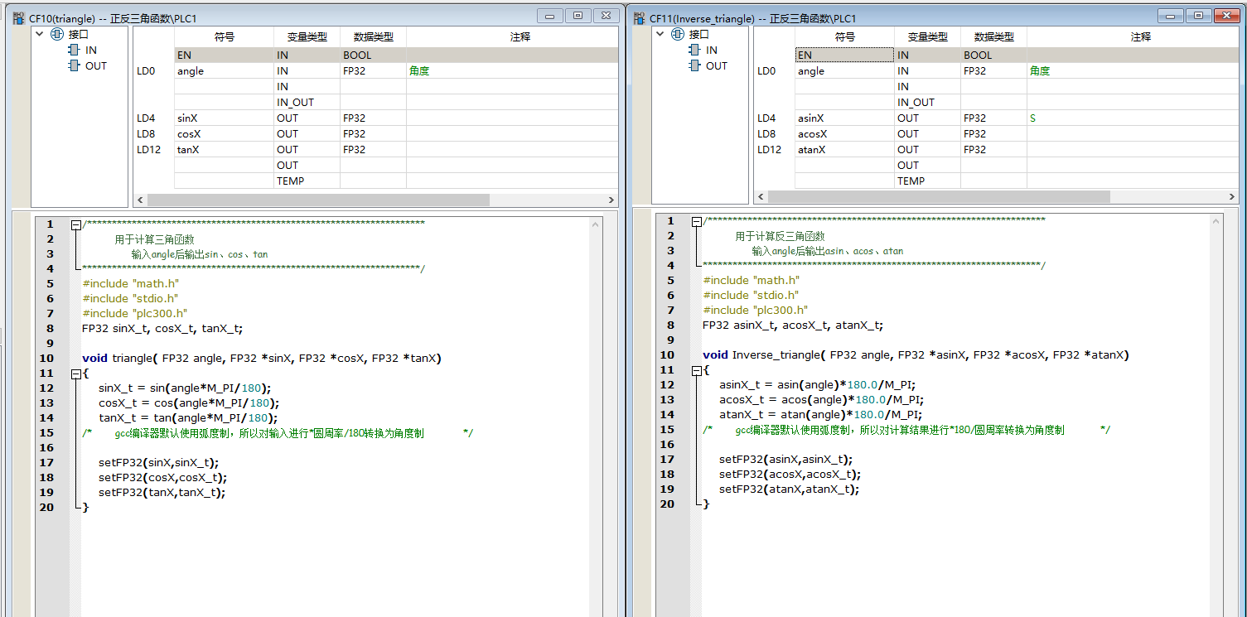The width and height of the screenshot is (1247, 617).
Task: Click the right scroll arrow of CF10 table scrollbar
Action: (x=611, y=200)
